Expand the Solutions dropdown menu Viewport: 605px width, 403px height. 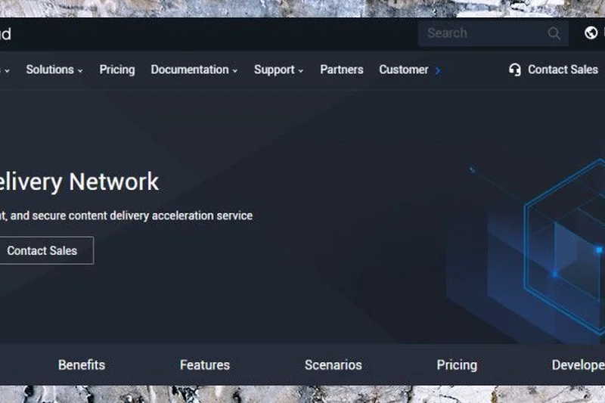click(x=54, y=70)
